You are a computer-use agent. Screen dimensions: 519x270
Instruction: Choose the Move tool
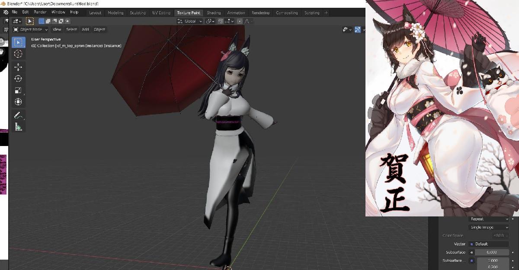point(18,67)
